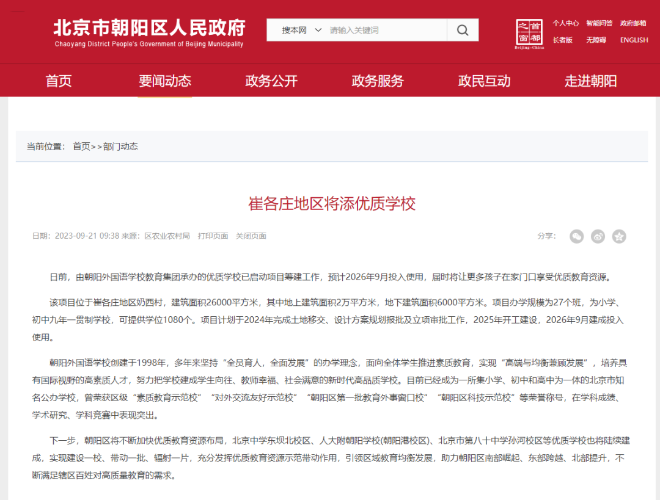Open the 个人中心 link
Image resolution: width=660 pixels, height=500 pixels.
[x=565, y=23]
